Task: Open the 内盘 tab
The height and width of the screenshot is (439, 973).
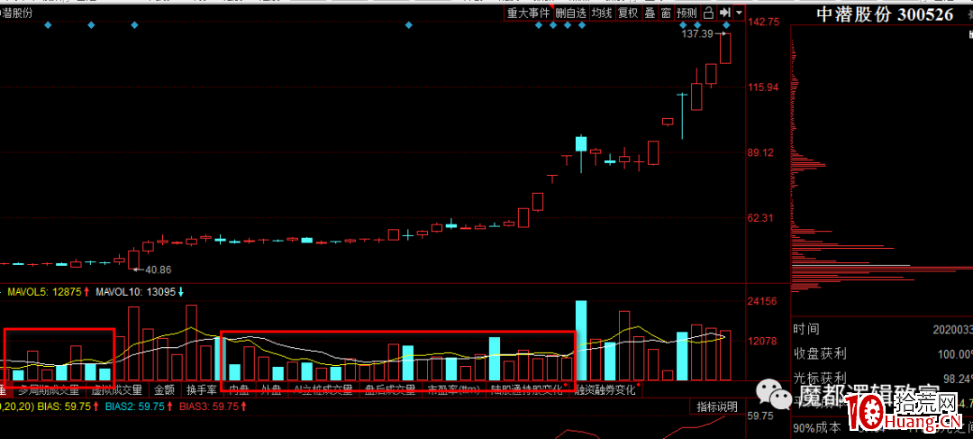Action: coord(239,390)
